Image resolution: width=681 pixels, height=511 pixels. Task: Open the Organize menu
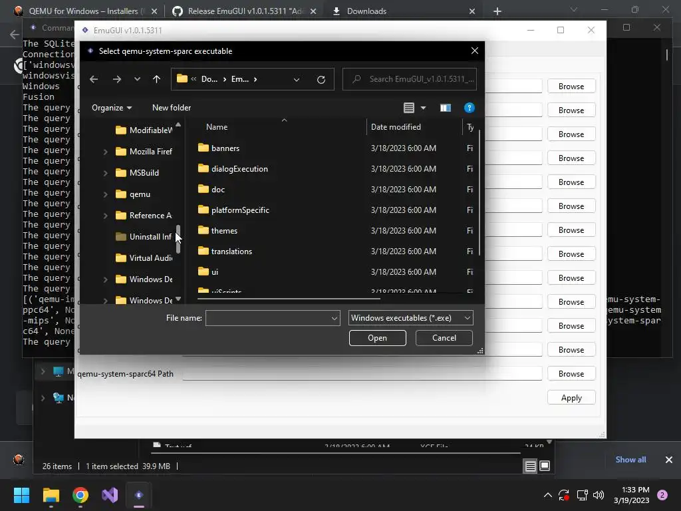tap(112, 108)
